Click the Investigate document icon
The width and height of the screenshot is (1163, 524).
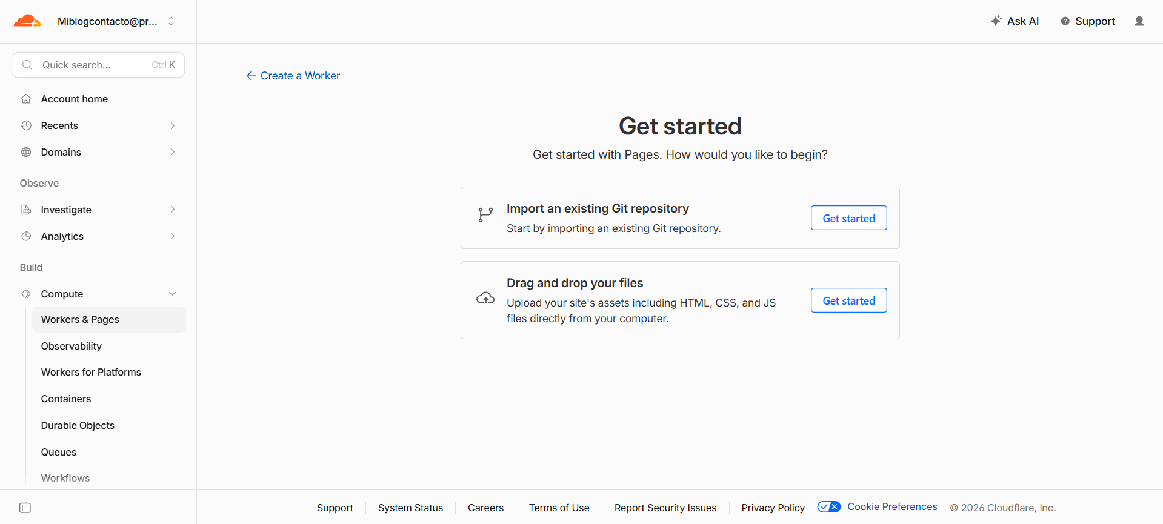(26, 210)
